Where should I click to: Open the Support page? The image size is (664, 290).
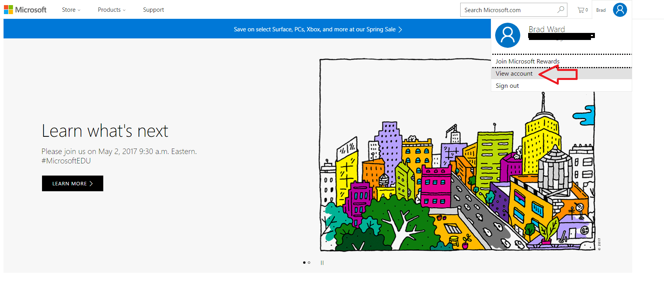(153, 10)
